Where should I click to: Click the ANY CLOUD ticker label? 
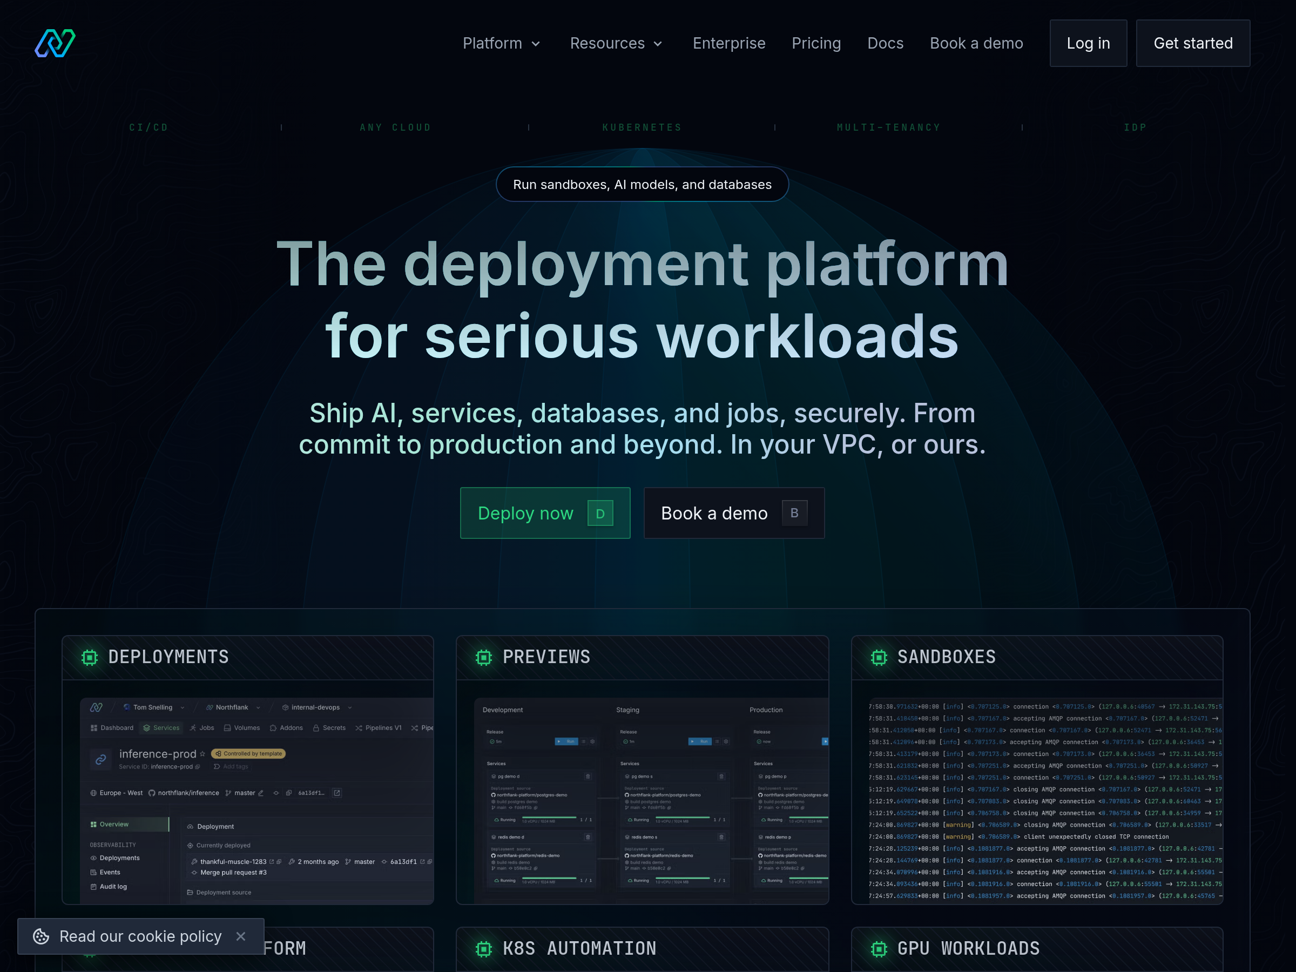pos(395,127)
